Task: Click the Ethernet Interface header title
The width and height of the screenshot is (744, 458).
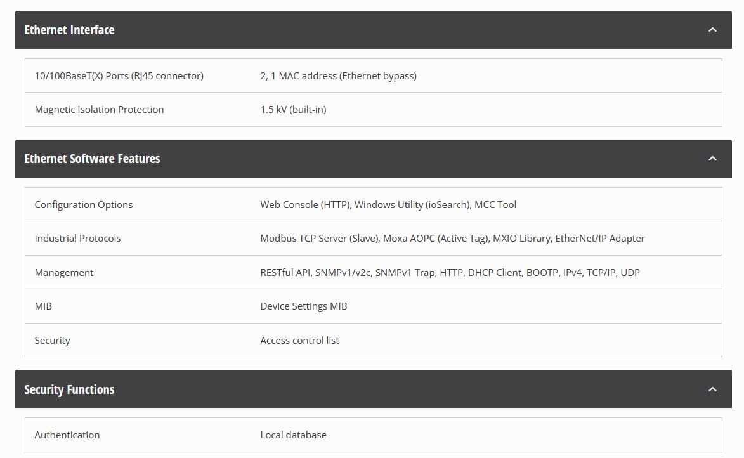Action: [x=69, y=30]
